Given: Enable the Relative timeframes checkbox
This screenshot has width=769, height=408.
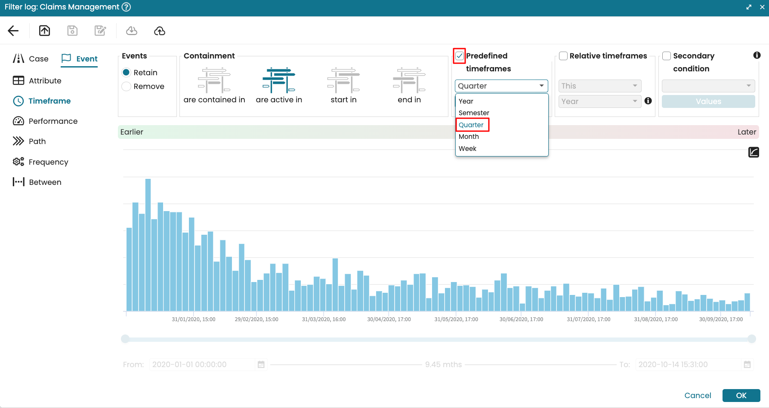Looking at the screenshot, I should [563, 56].
